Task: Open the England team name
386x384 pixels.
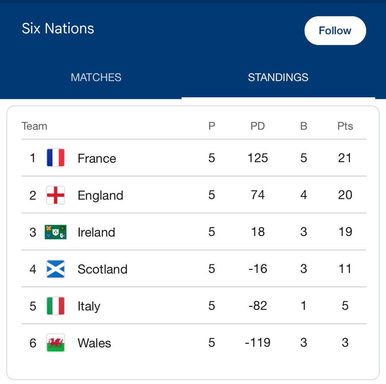Action: (100, 195)
